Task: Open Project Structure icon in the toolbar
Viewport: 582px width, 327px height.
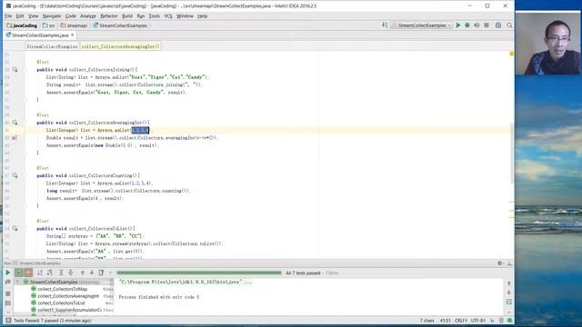Action: (x=498, y=25)
